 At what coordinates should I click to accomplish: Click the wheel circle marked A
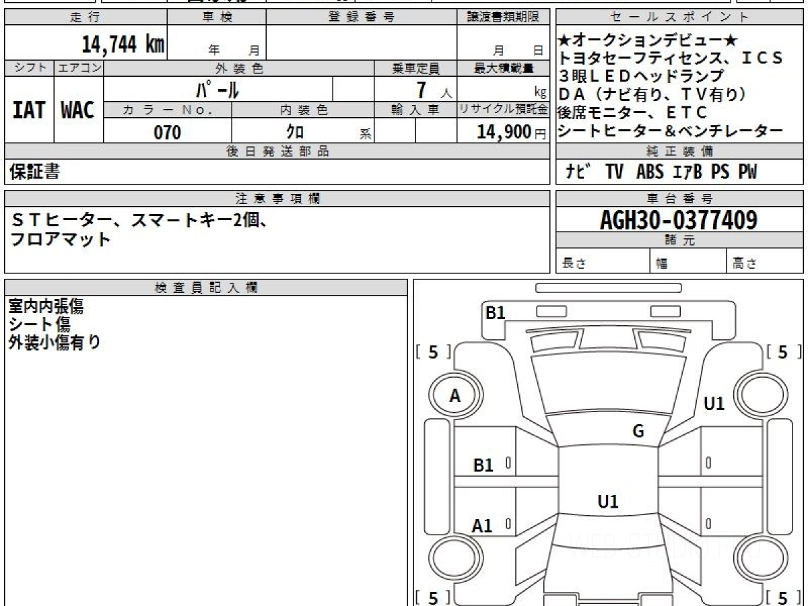tap(456, 396)
